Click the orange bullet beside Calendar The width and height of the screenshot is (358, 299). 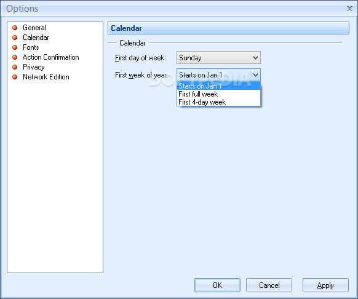15,38
